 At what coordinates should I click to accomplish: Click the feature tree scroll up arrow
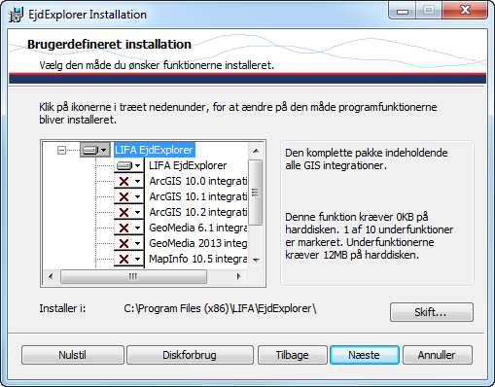pos(256,151)
